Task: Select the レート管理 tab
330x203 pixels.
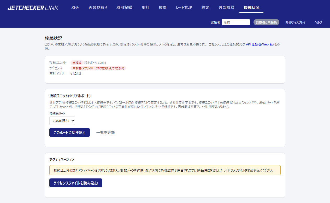Action: (x=184, y=8)
